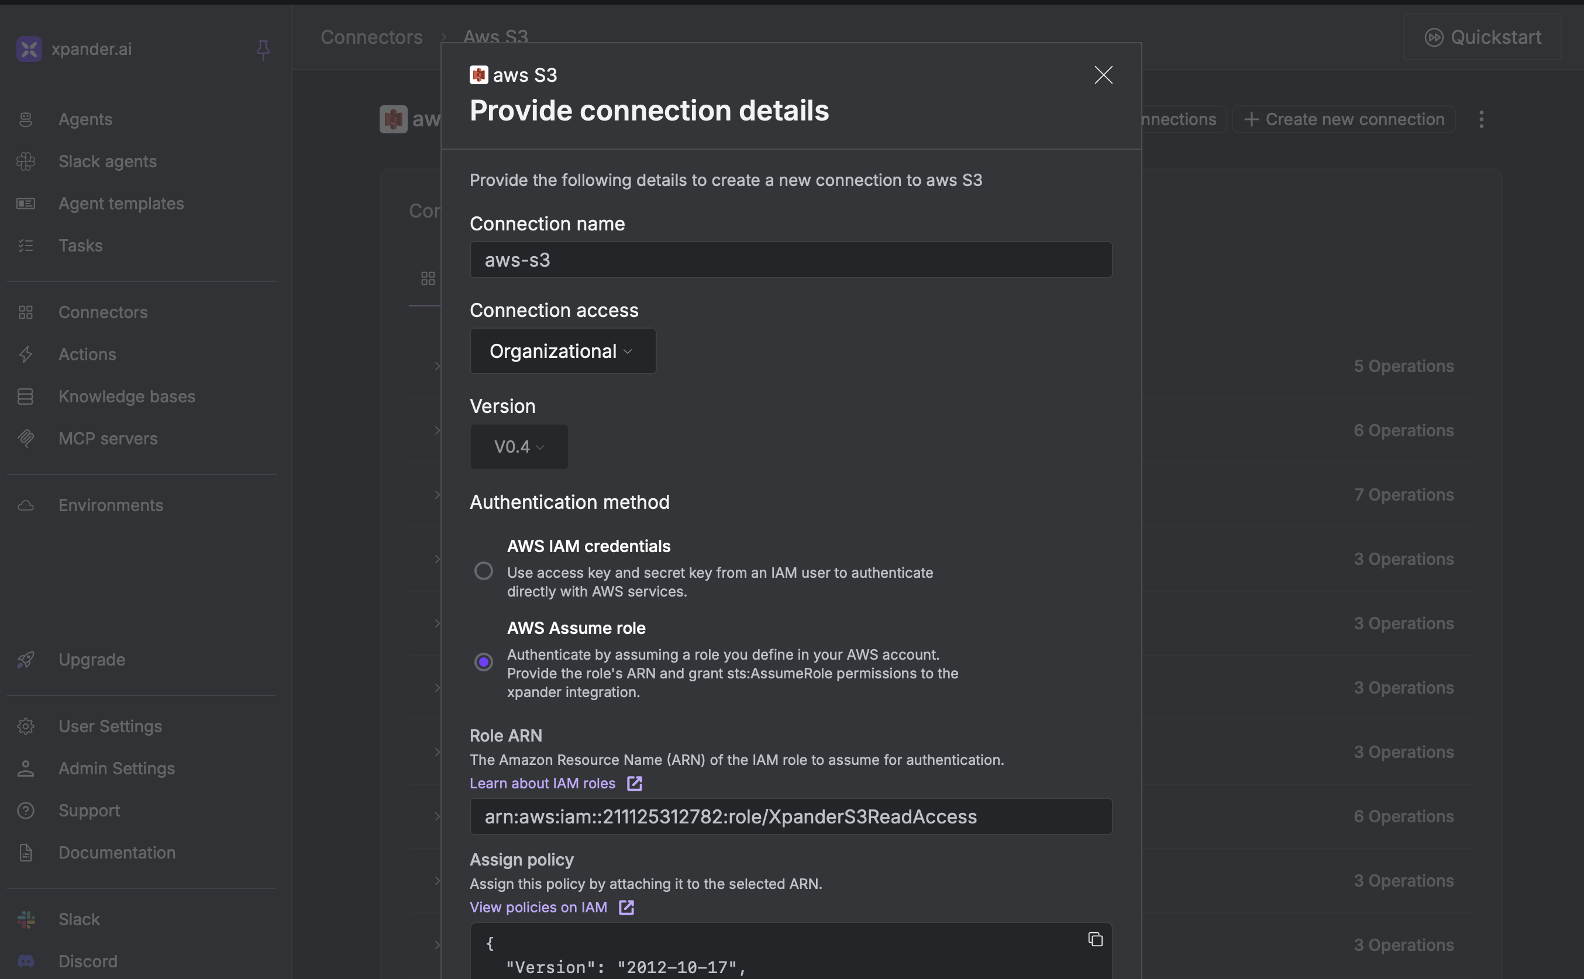The width and height of the screenshot is (1584, 979).
Task: Open the Environments cloud icon
Action: pyautogui.click(x=26, y=505)
